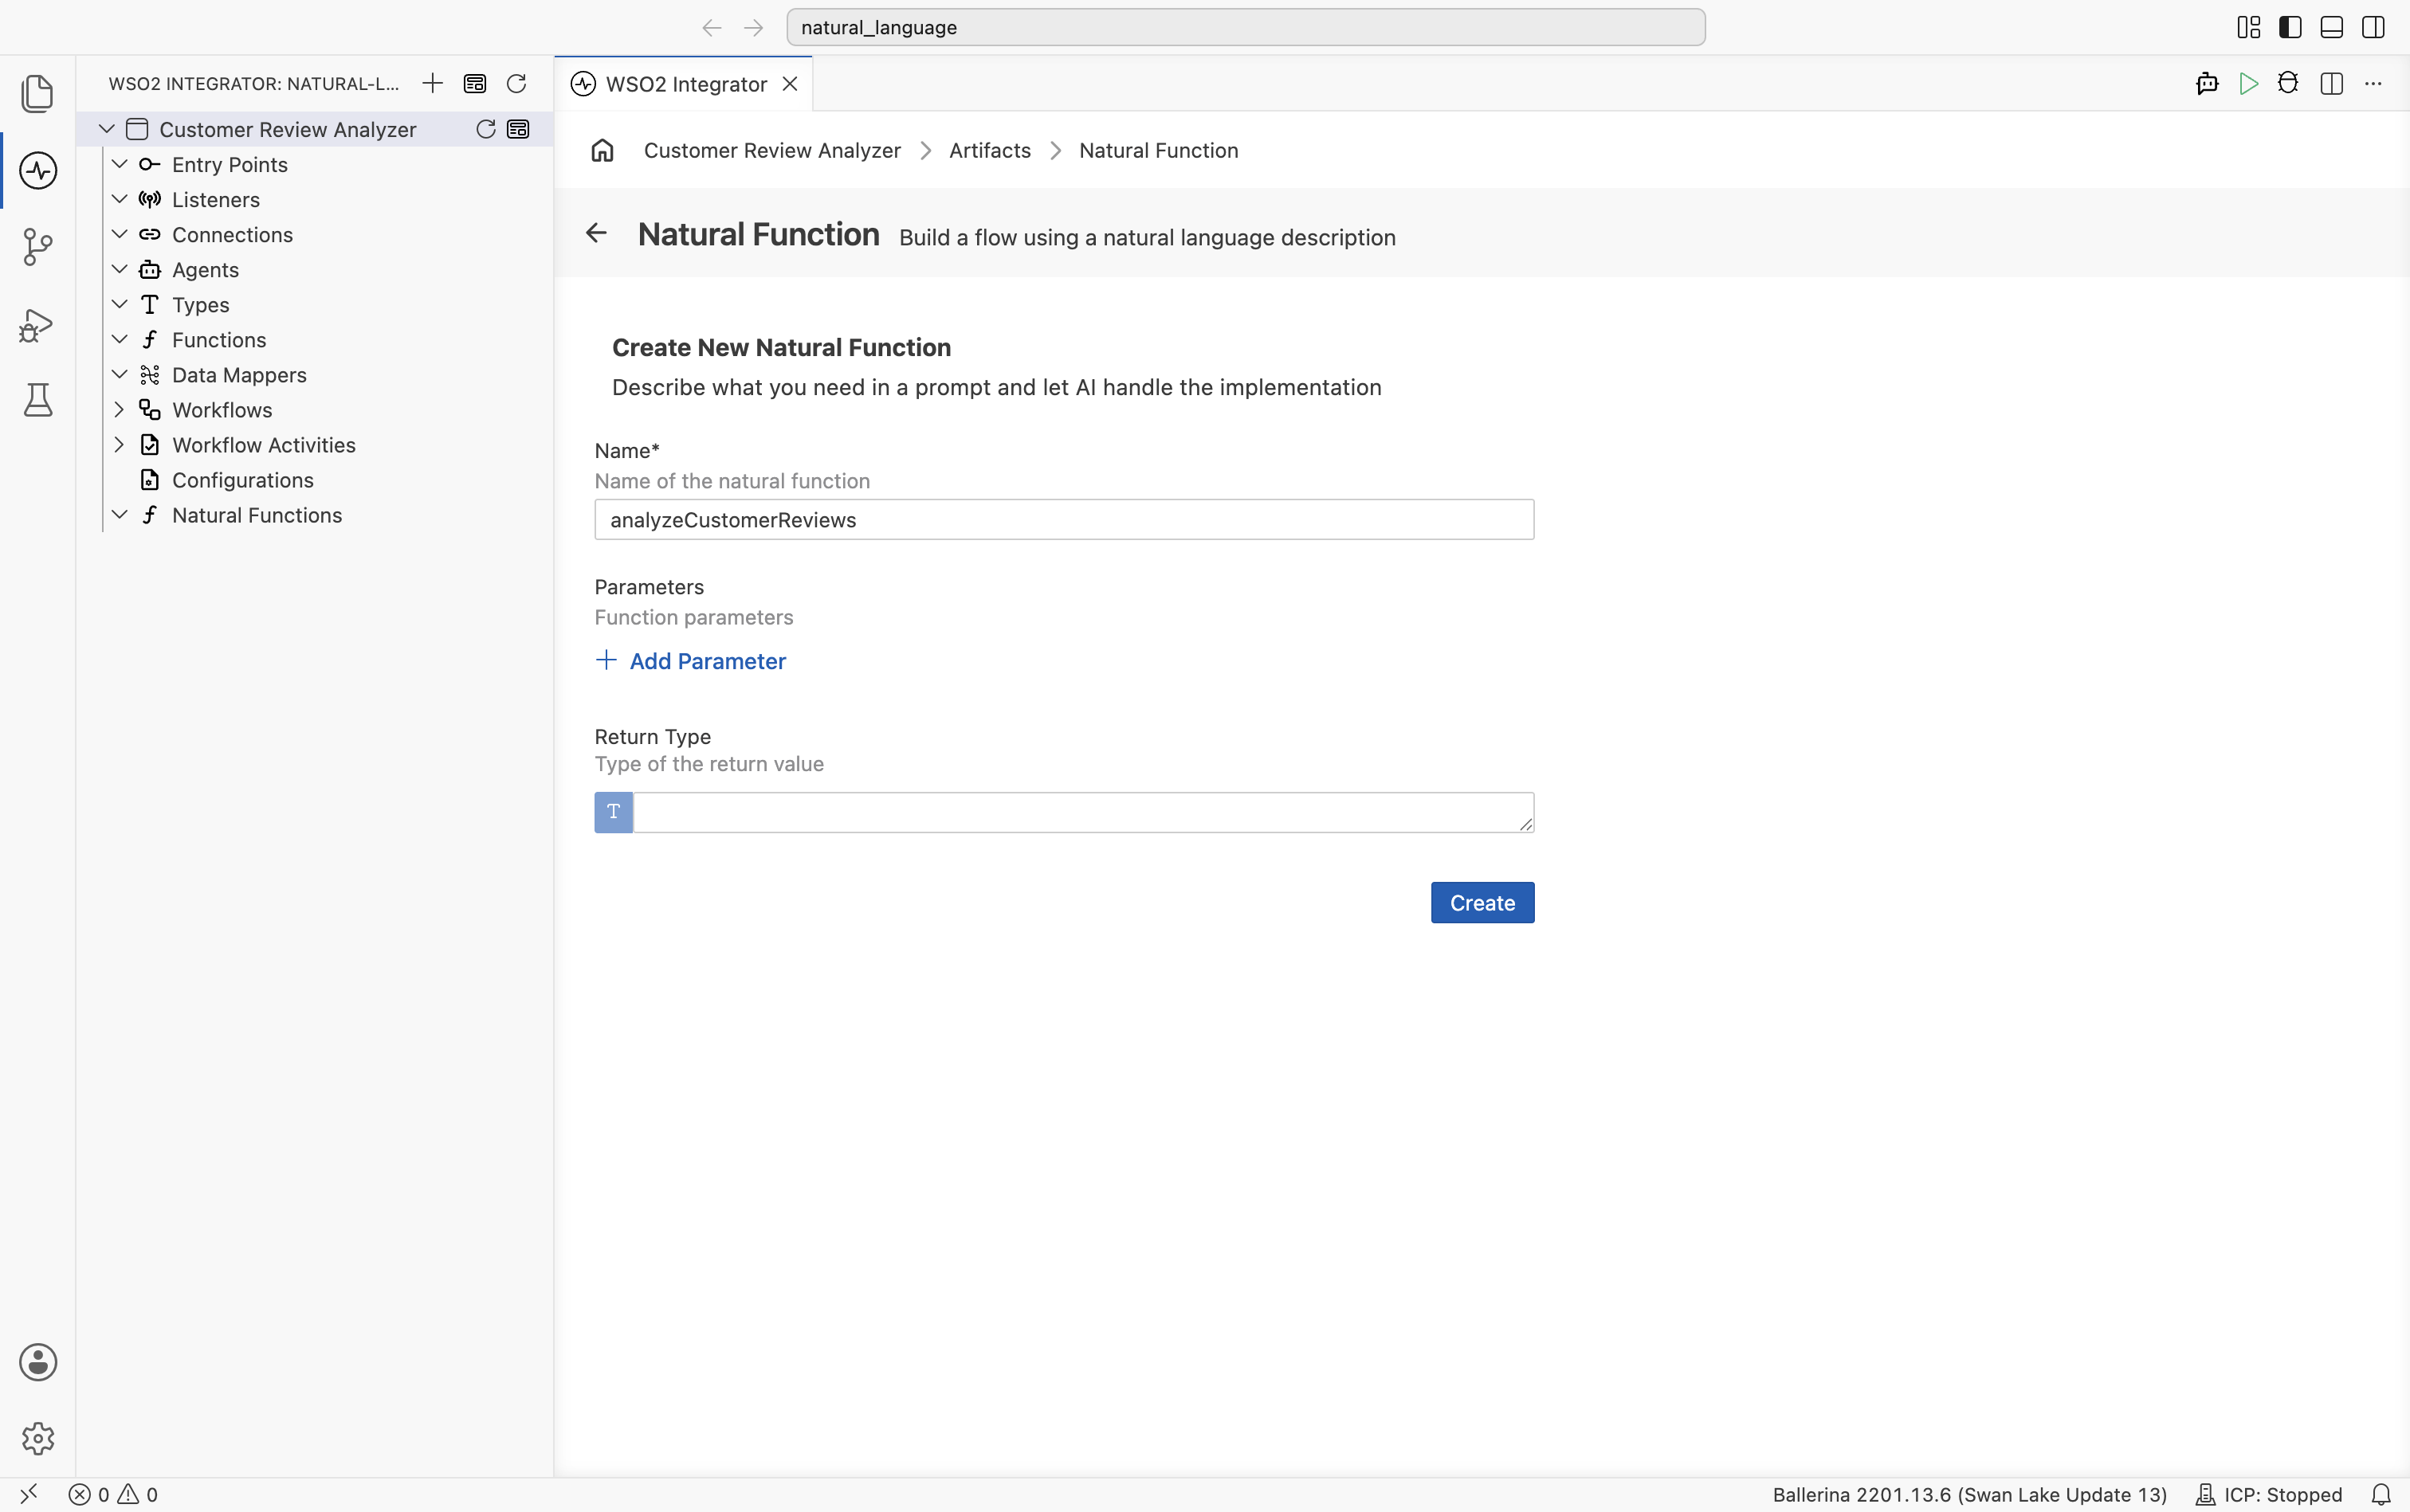Toggle the secondary side bar

point(2373,27)
